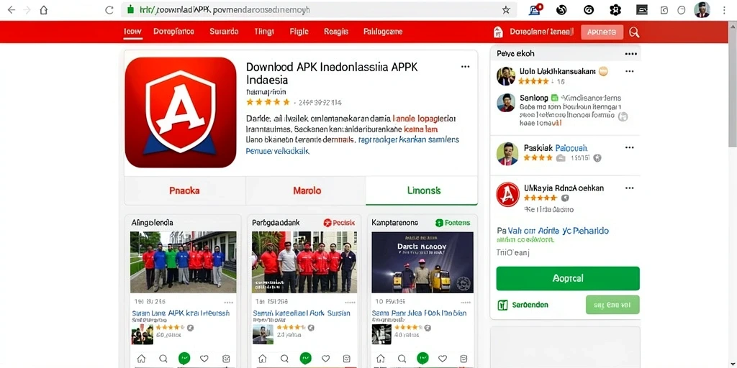Open the browser three-dot menu
The height and width of the screenshot is (368, 737).
point(724,10)
